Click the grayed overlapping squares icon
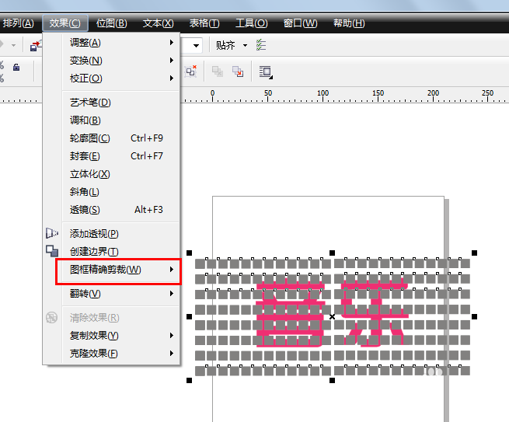 (217, 71)
